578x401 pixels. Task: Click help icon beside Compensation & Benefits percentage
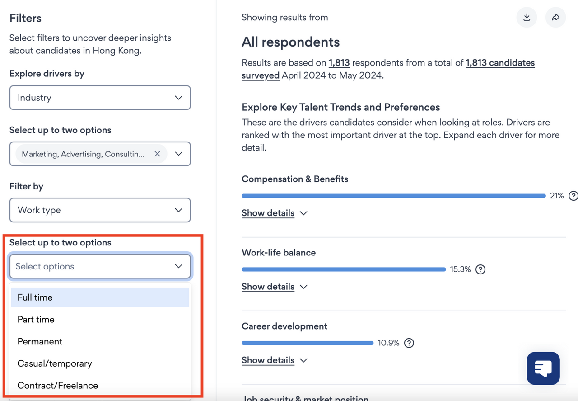coord(573,196)
